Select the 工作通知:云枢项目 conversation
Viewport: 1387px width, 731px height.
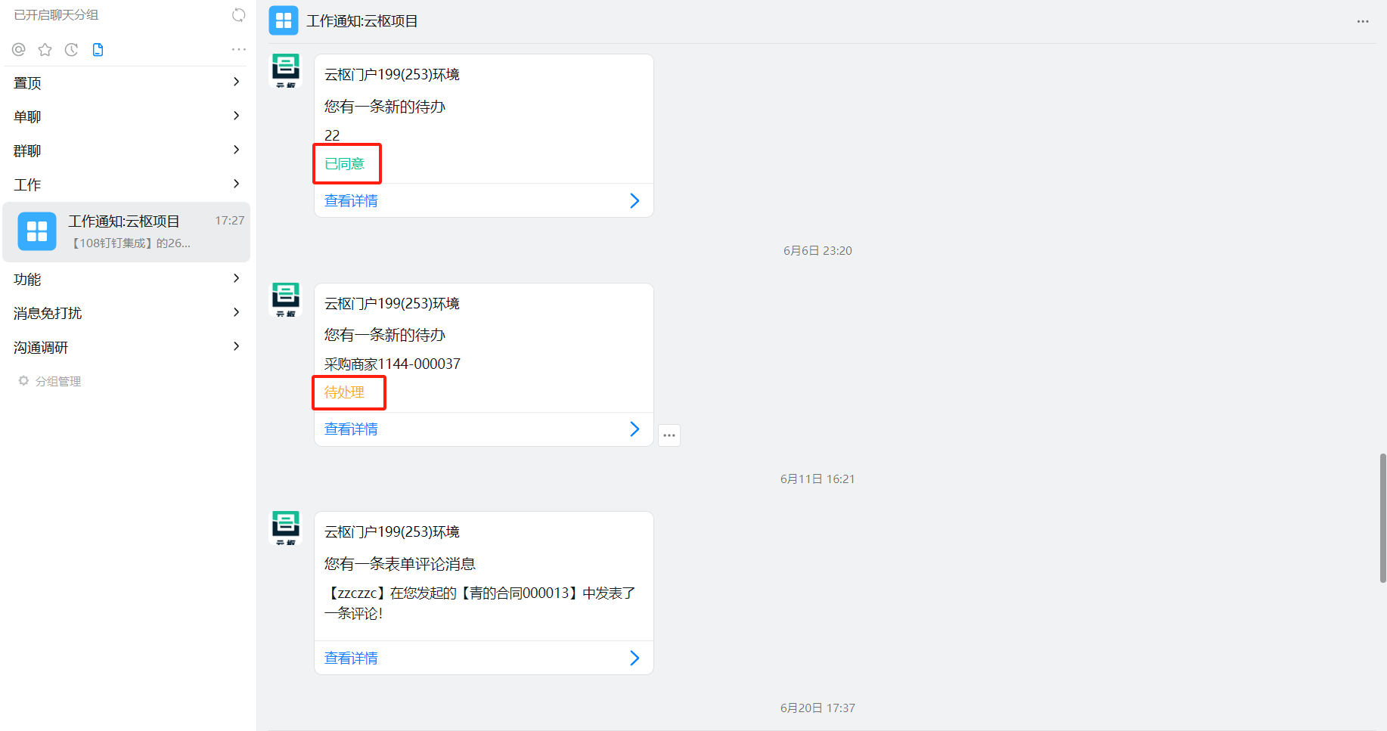coord(126,232)
